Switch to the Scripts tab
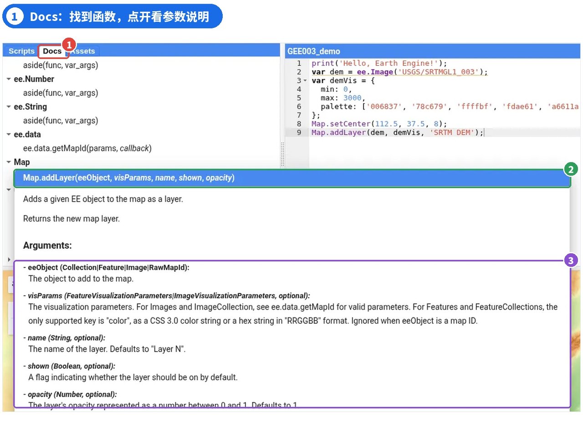The width and height of the screenshot is (583, 422). [x=21, y=51]
